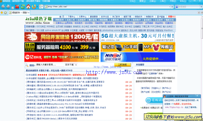
Task: Open the 文件(F) menu
Action: [x=133, y=1]
